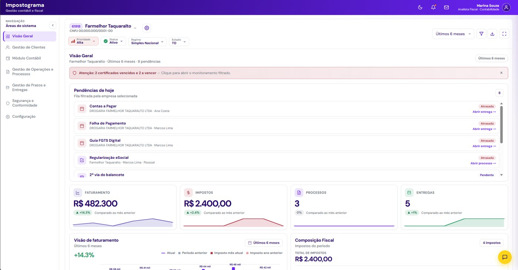
Task: Click the pendências list scrollbar
Action: coord(501,124)
